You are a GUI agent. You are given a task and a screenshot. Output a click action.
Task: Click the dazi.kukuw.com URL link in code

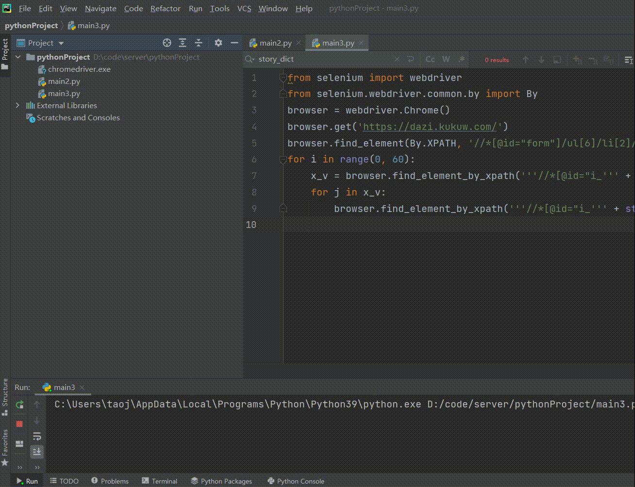point(430,127)
